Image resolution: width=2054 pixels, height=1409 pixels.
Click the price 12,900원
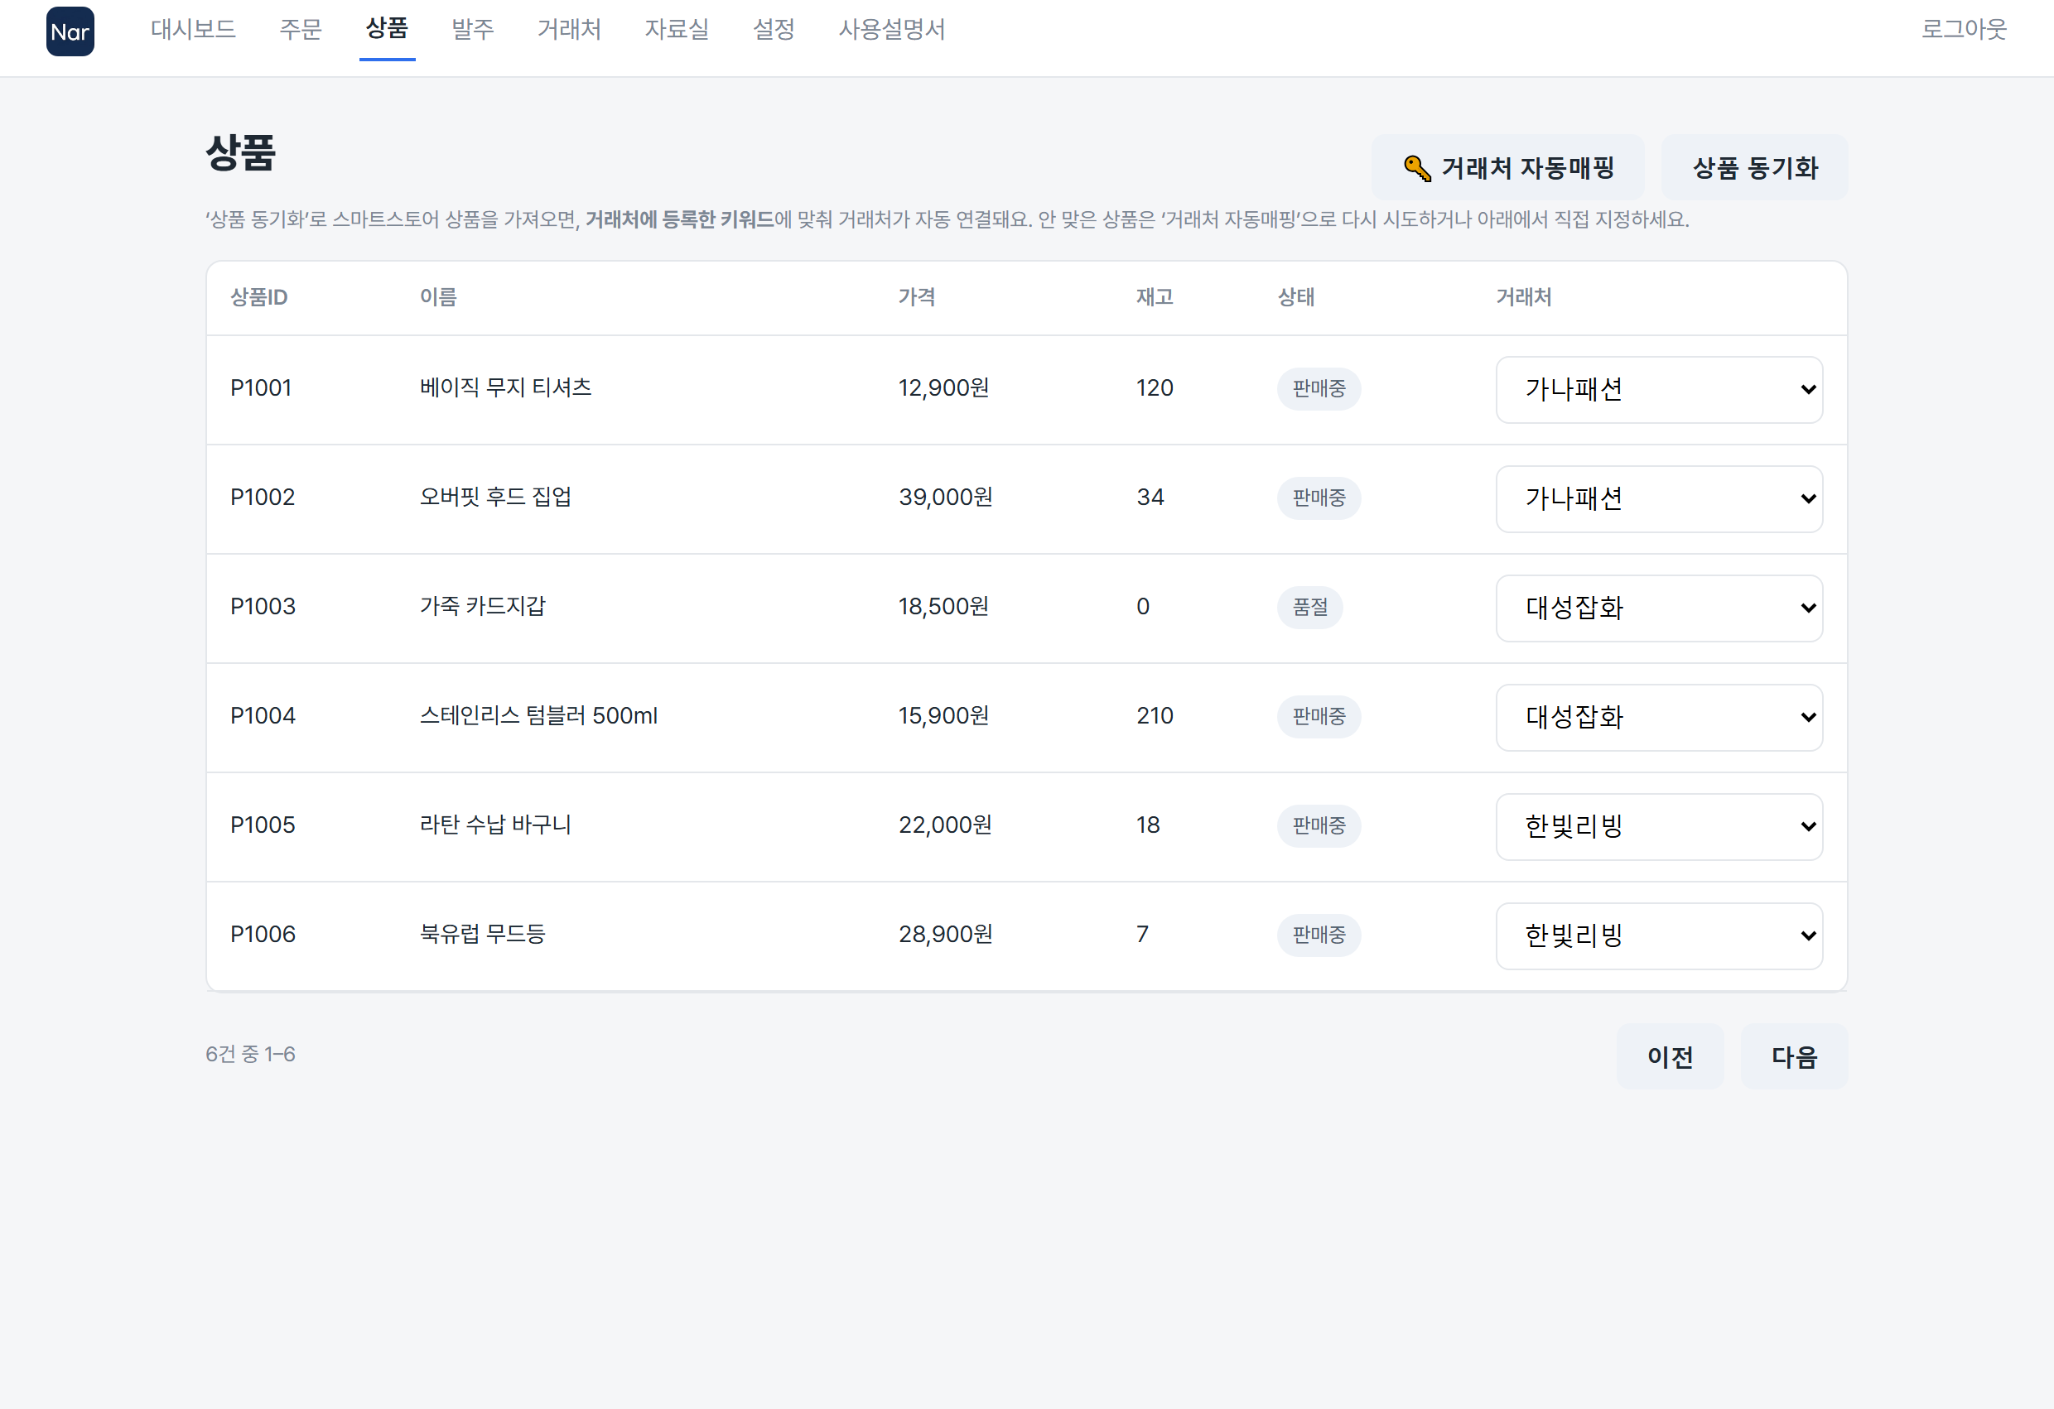[944, 387]
